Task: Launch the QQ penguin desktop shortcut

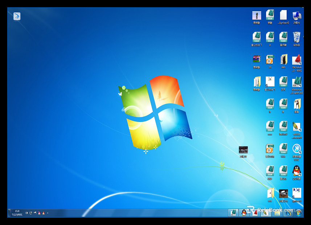Action: (297, 171)
